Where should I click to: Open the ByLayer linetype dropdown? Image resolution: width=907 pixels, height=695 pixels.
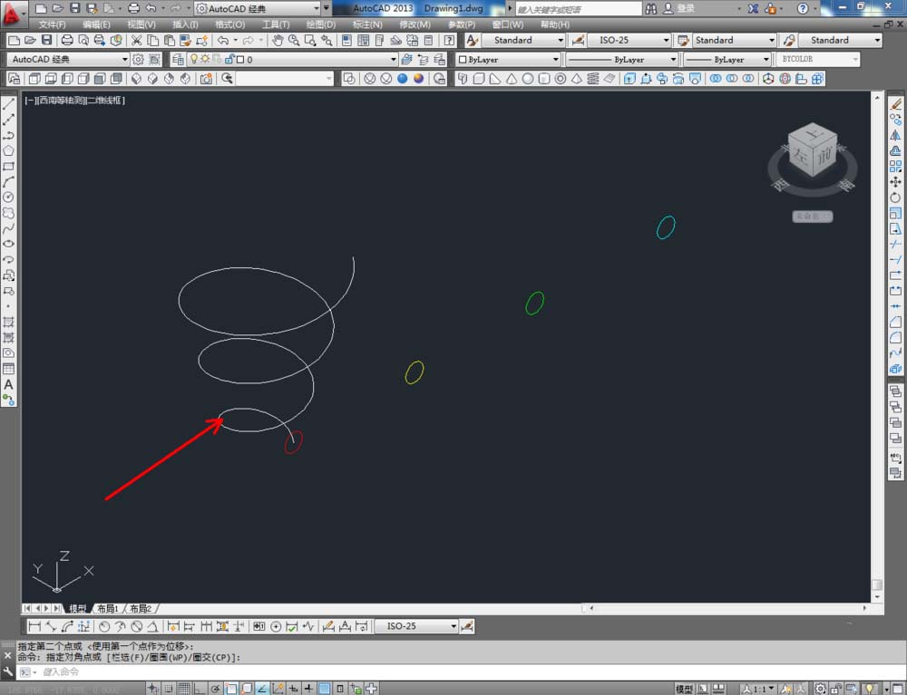click(622, 60)
